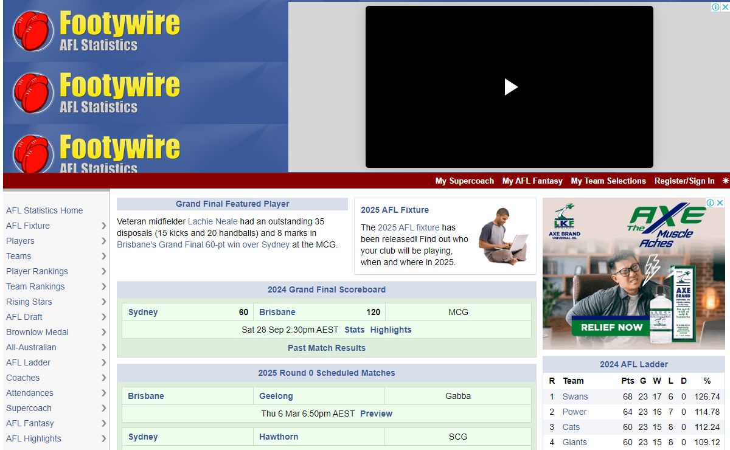730x450 pixels.
Task: Expand the Player Rankings chevron
Action: (103, 271)
